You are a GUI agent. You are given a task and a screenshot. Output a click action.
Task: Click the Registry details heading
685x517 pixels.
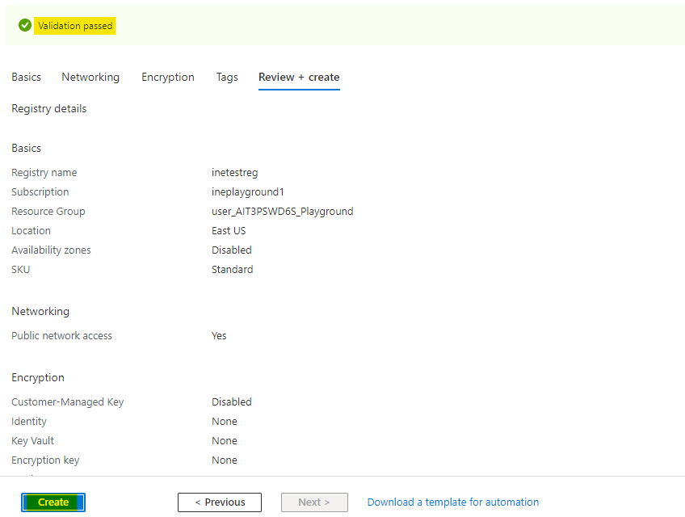(x=48, y=109)
